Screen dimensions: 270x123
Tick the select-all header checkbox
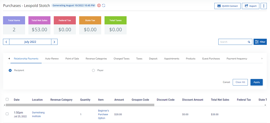pos(7,99)
